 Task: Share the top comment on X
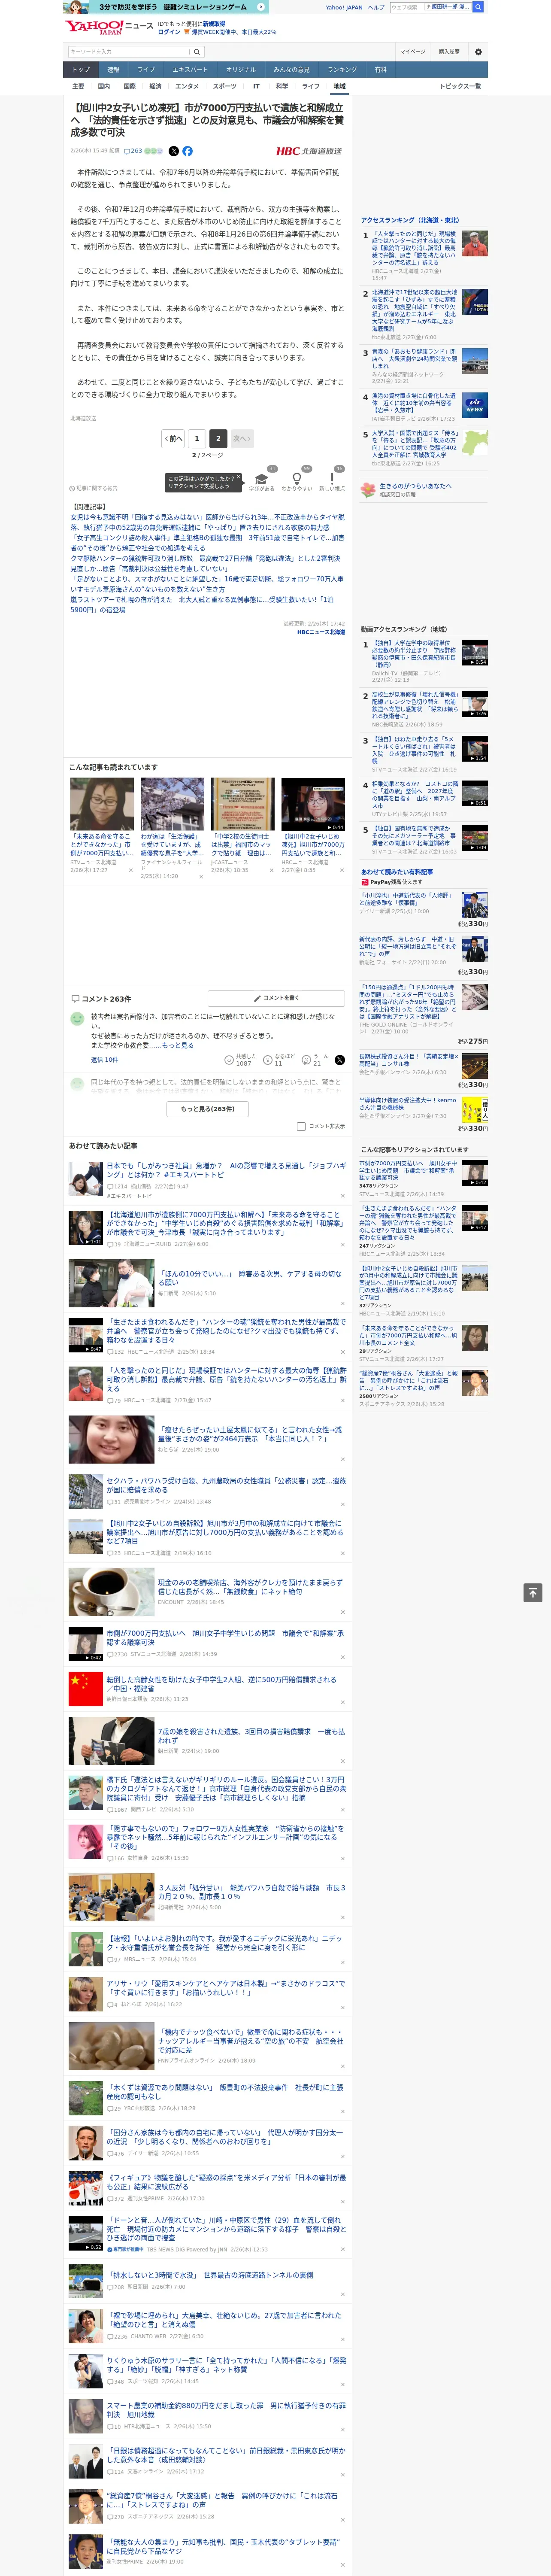(x=340, y=1060)
